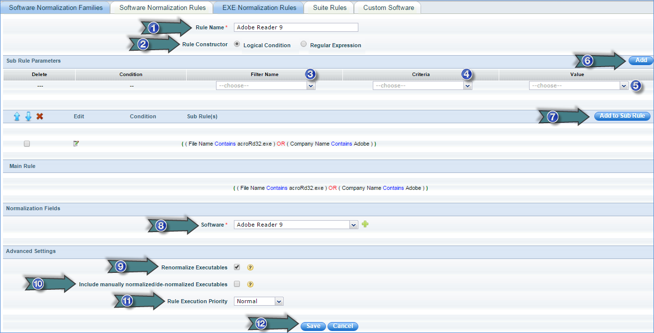Viewport: 654px width, 333px height.
Task: Click the Add to Sub Rule button
Action: (622, 116)
